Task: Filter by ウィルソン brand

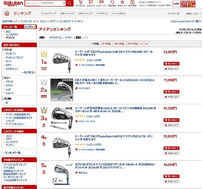Action: pos(11,54)
